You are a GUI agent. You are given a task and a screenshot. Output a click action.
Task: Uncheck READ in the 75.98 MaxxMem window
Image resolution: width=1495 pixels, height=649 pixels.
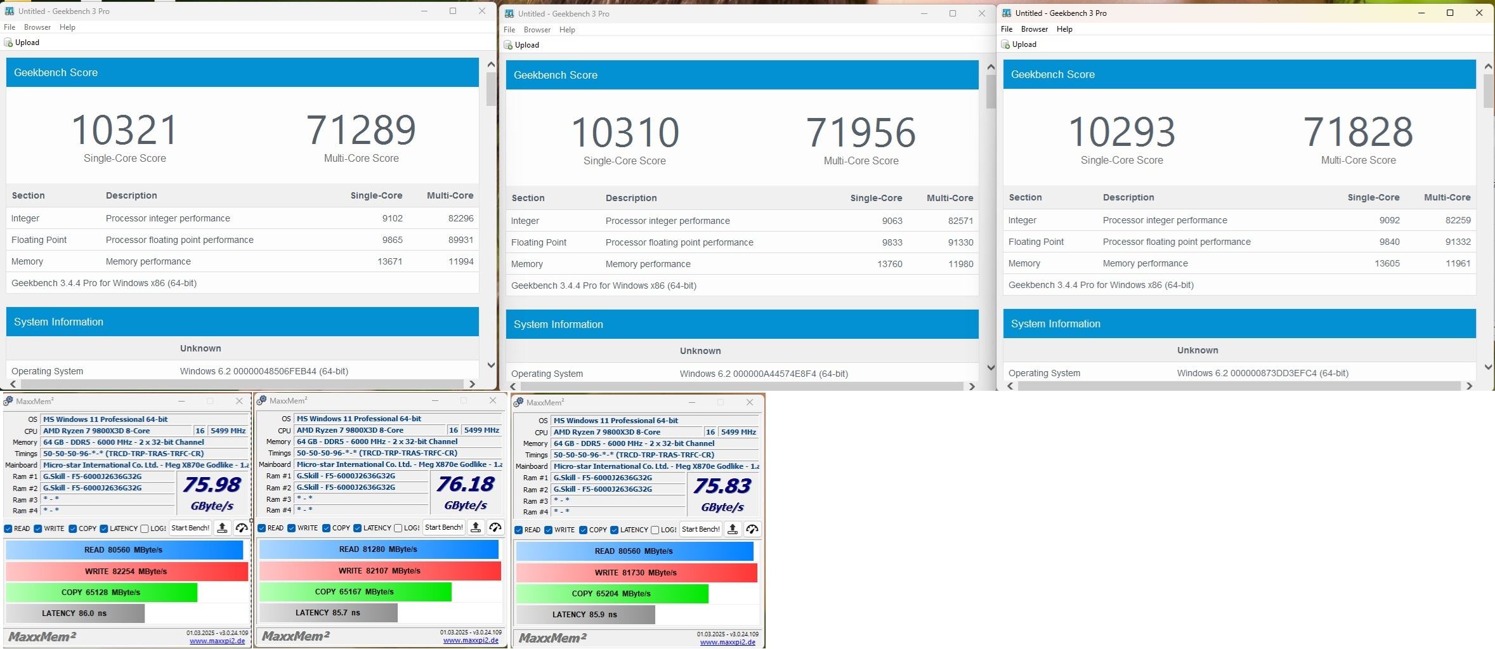[x=8, y=528]
